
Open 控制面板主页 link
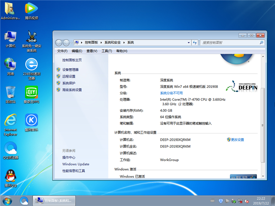(72, 60)
